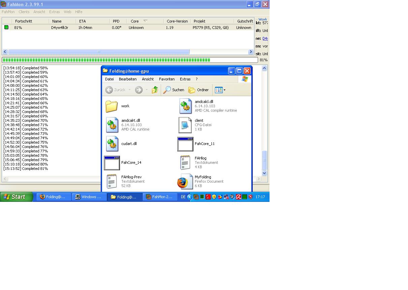Open the Web menu in FahMon
The image size is (408, 290).
pyautogui.click(x=67, y=12)
